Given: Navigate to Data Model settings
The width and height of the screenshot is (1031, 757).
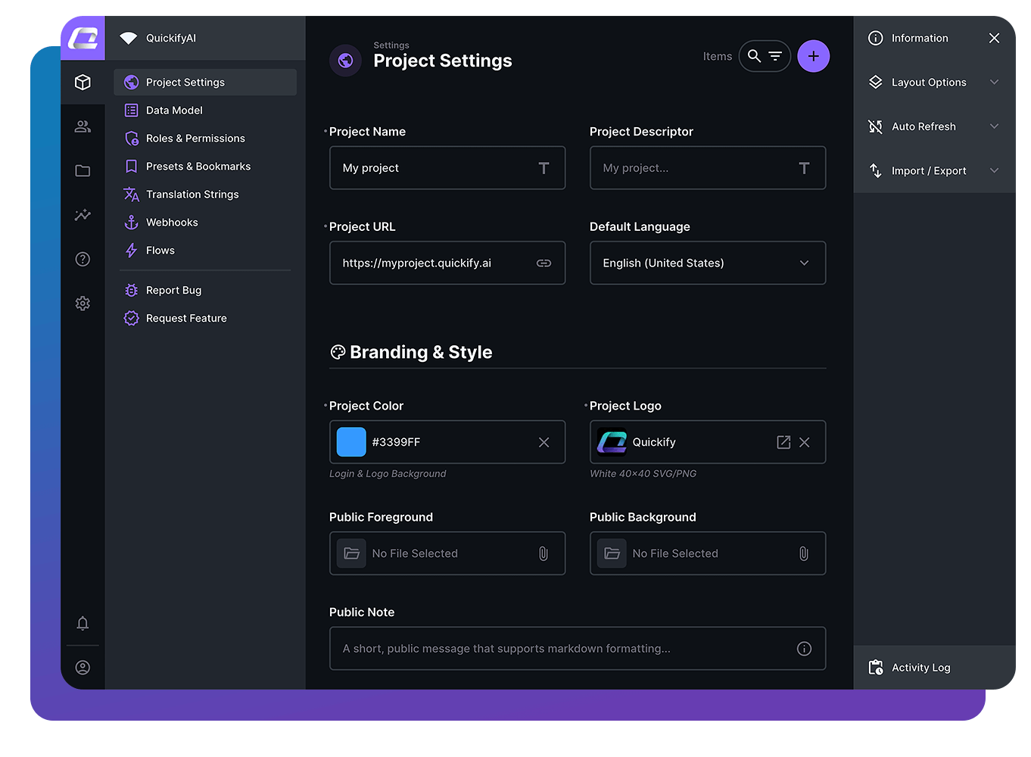Looking at the screenshot, I should coord(174,111).
